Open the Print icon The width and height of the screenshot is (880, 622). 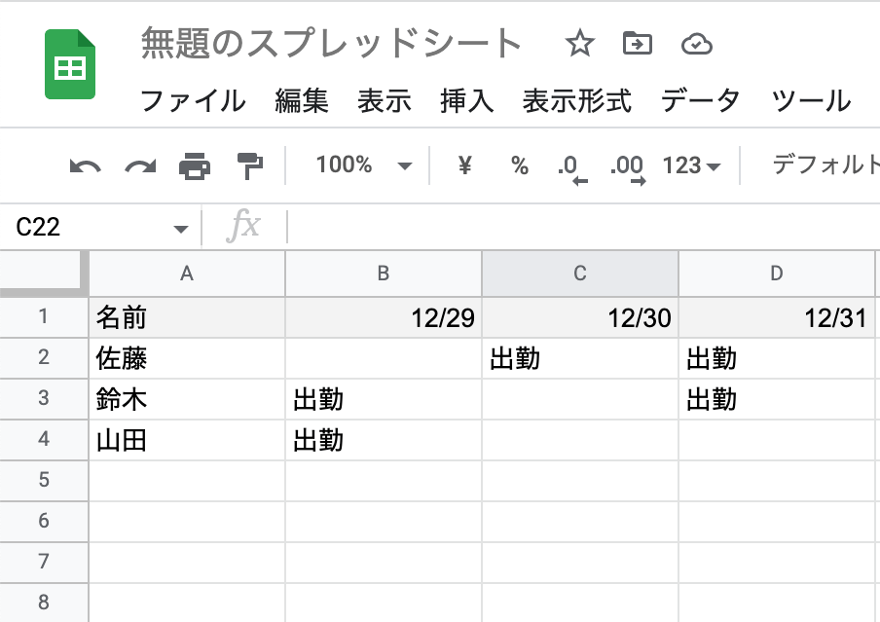pos(193,165)
